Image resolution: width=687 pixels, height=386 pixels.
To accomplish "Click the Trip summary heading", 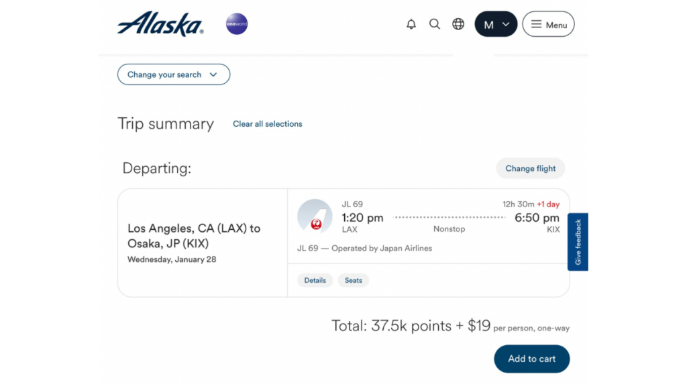I will pyautogui.click(x=166, y=124).
